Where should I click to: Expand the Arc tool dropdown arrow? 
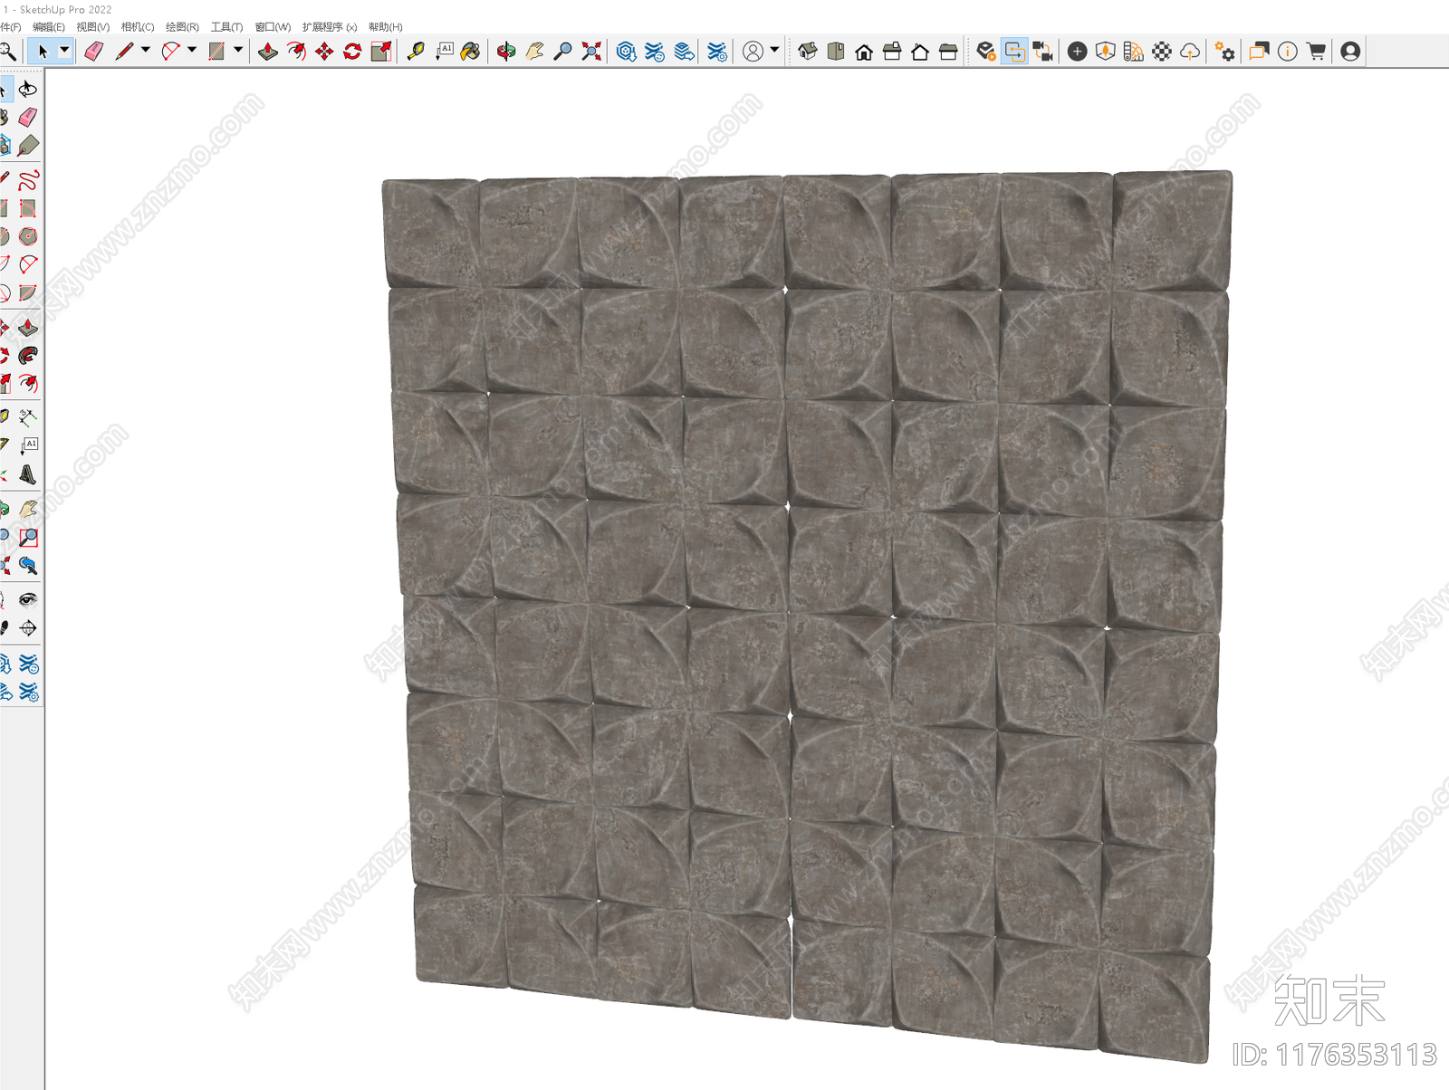point(192,51)
